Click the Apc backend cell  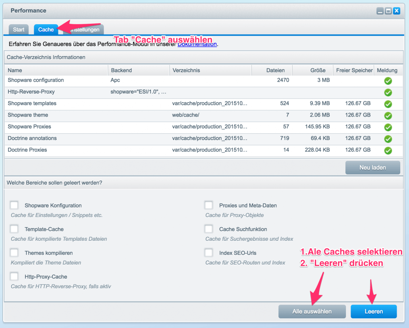point(115,80)
